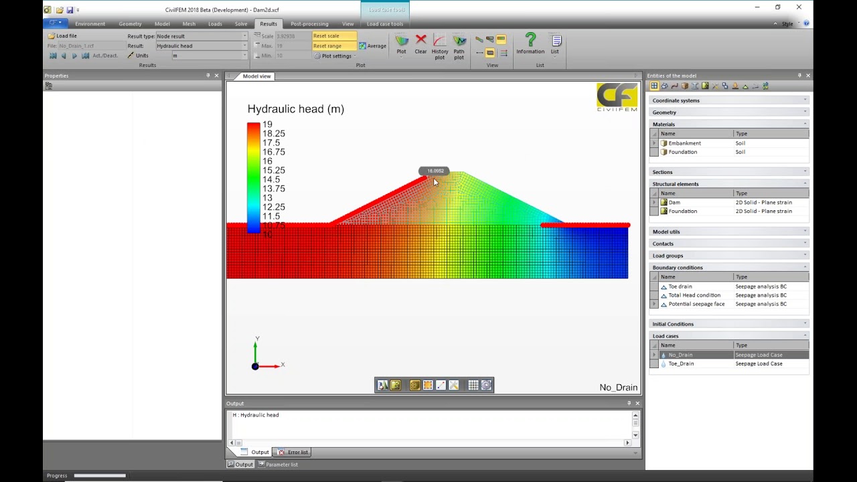Expand the Load groups section
The height and width of the screenshot is (482, 857).
(x=728, y=256)
